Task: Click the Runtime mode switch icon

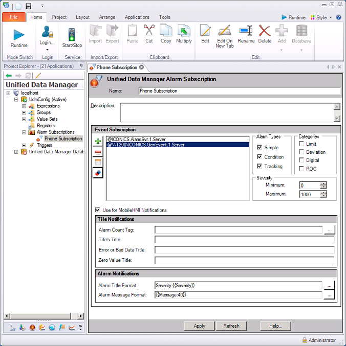Action: click(19, 34)
